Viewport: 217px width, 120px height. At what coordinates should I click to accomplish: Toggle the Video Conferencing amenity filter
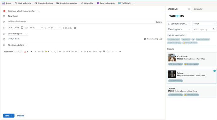[203, 39]
